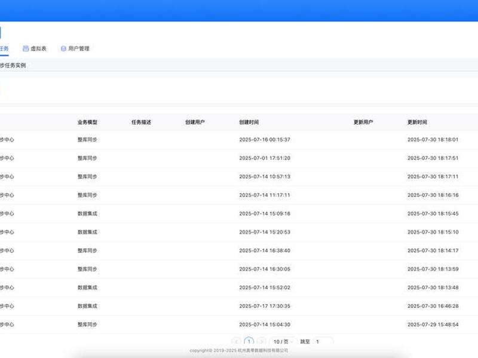The height and width of the screenshot is (358, 478).
Task: Click created time 2025-07-14 15:52:02
Action: 265,288
